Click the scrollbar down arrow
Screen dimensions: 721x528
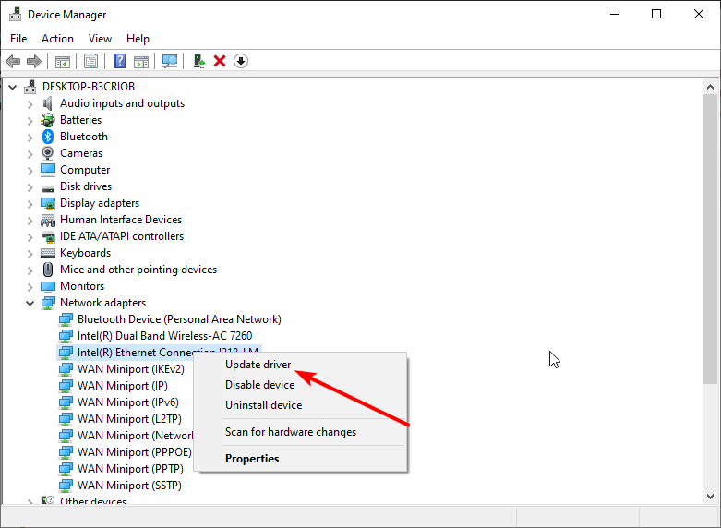point(711,497)
